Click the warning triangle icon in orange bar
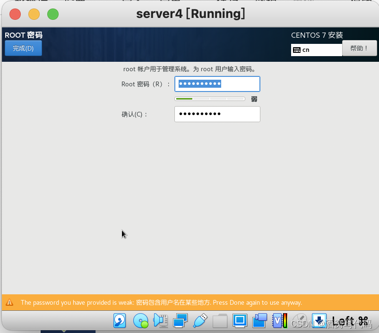Screen dimensions: 379x333 pyautogui.click(x=9, y=302)
